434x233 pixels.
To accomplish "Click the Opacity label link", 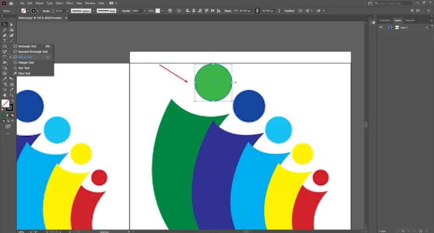I will pyautogui.click(x=126, y=11).
